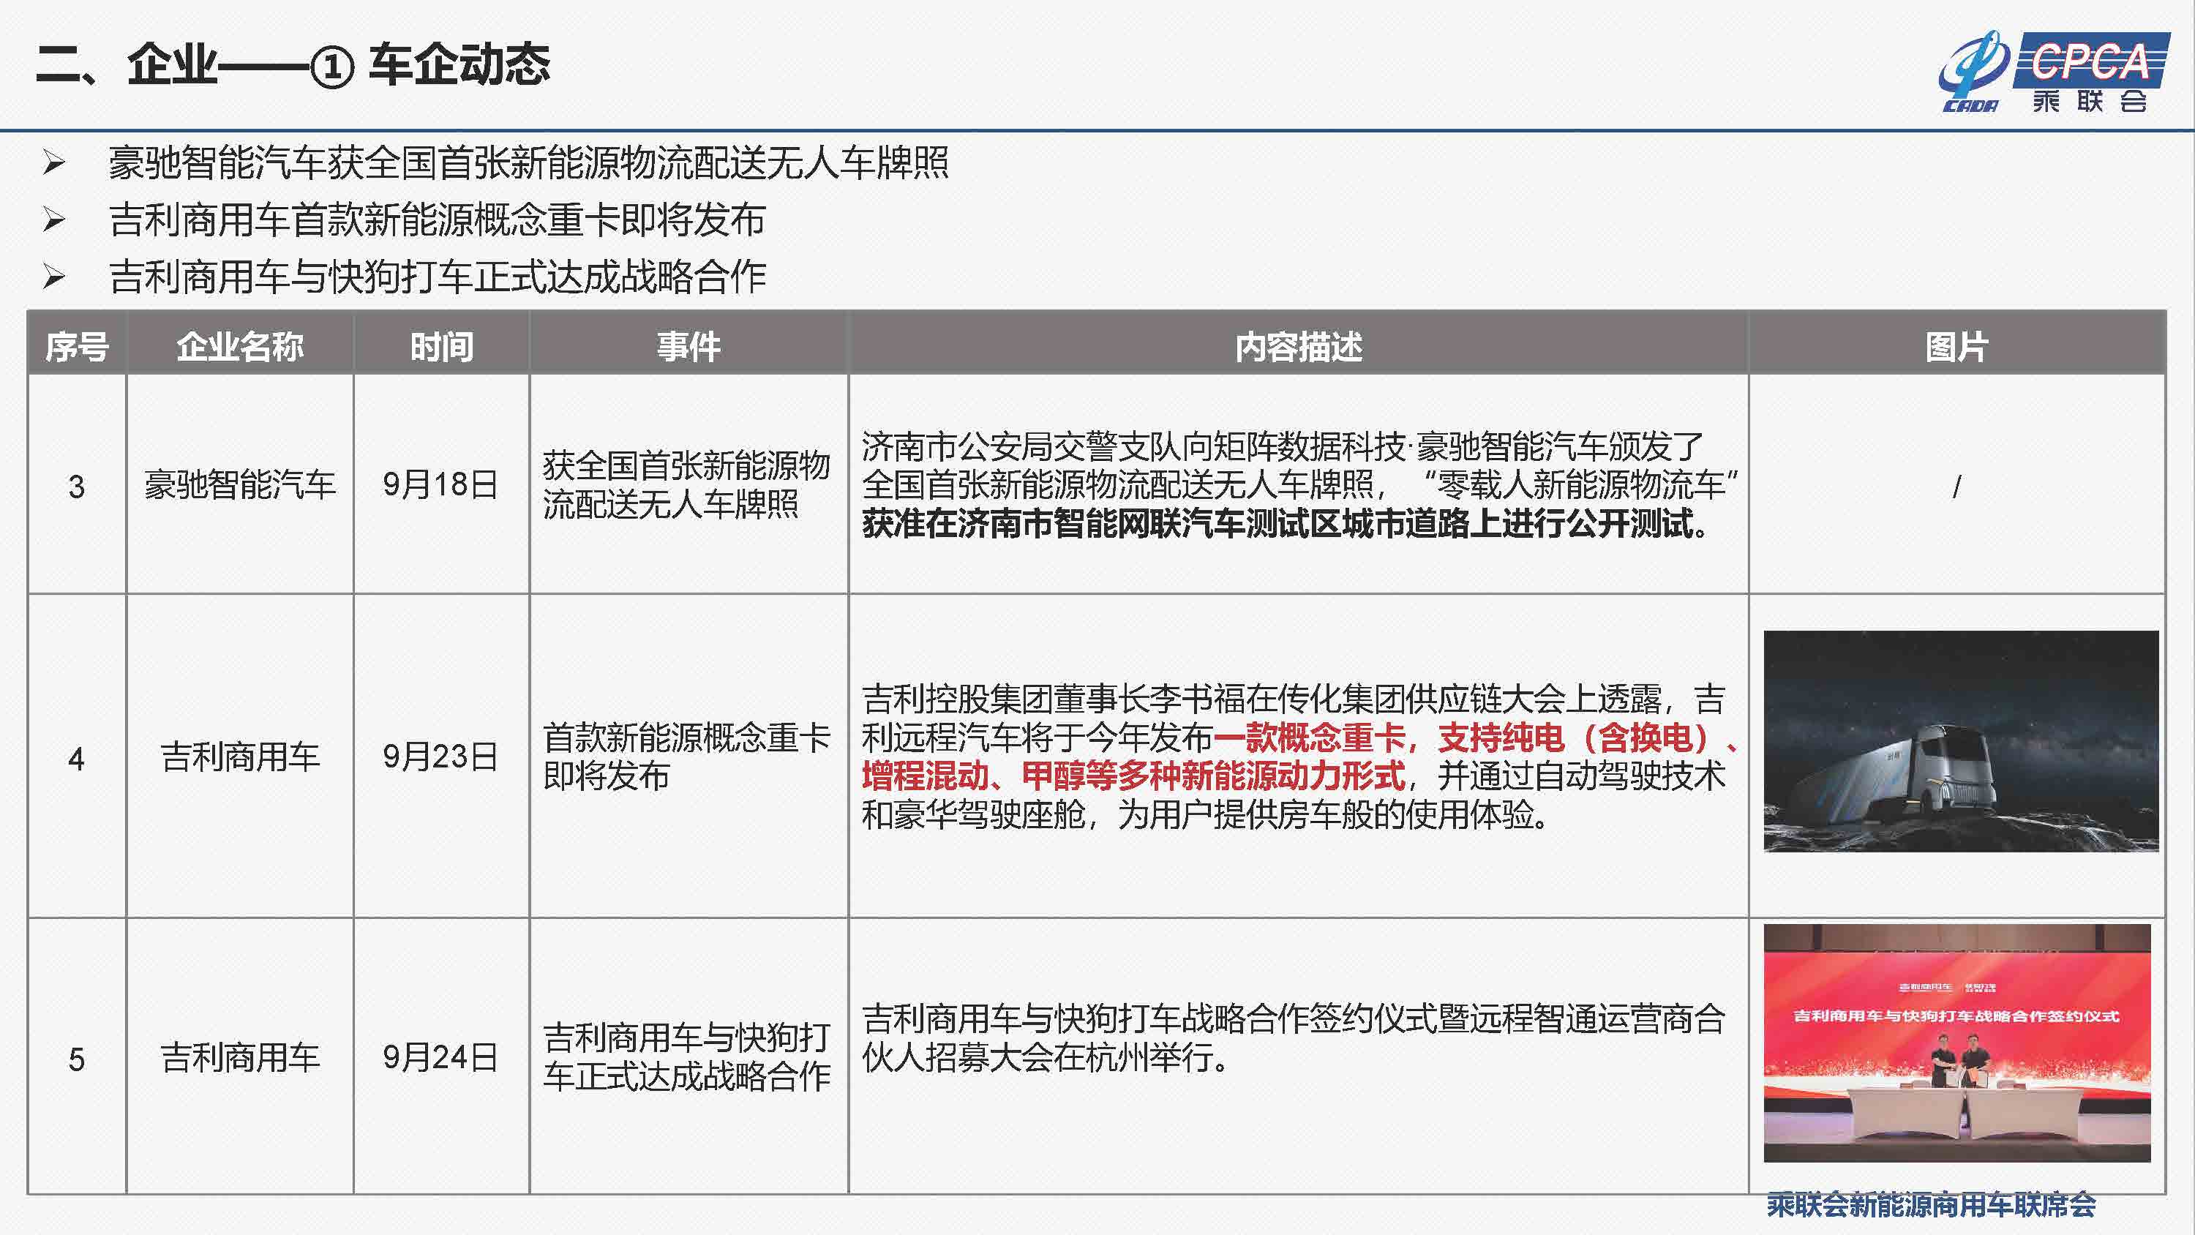The height and width of the screenshot is (1235, 2195).
Task: Click the slide title 车企动态
Action: tap(459, 65)
